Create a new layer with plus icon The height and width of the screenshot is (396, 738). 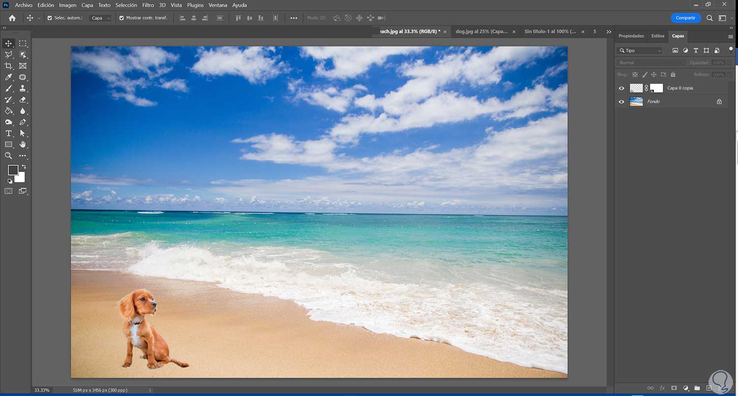(709, 388)
